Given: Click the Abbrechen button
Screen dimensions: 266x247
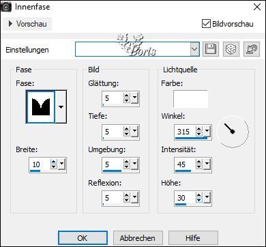Looking at the screenshot, I should 138,238.
